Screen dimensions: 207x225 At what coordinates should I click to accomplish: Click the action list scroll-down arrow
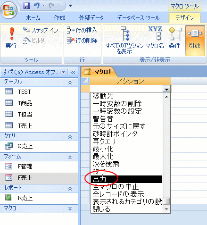[x=166, y=209]
